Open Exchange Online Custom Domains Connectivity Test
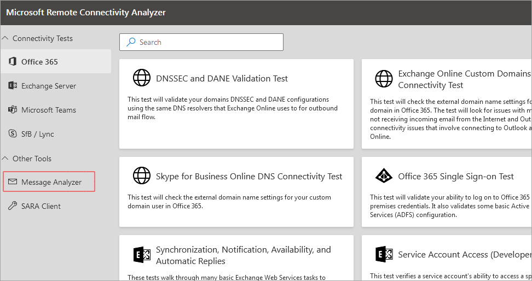The image size is (532, 281). [x=464, y=79]
